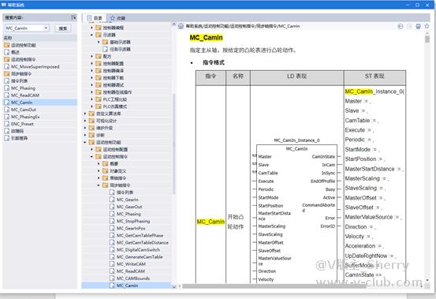This screenshot has width=436, height=299.
Task: Collapse the 同步轴指令 tree folder
Action: click(x=99, y=185)
